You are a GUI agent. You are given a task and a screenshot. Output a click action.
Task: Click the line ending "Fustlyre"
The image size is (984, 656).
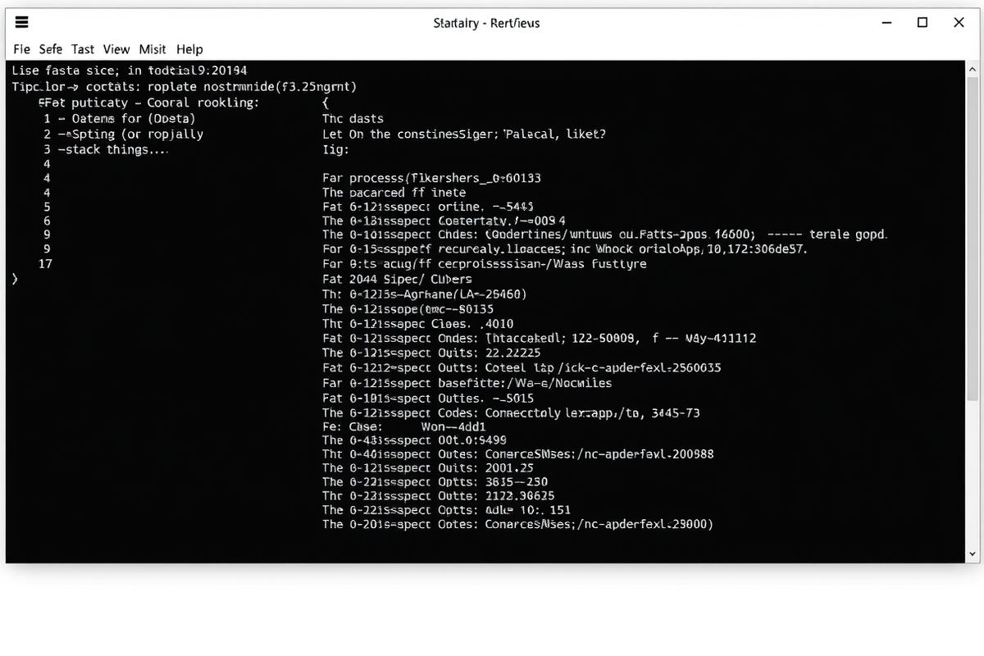point(485,264)
